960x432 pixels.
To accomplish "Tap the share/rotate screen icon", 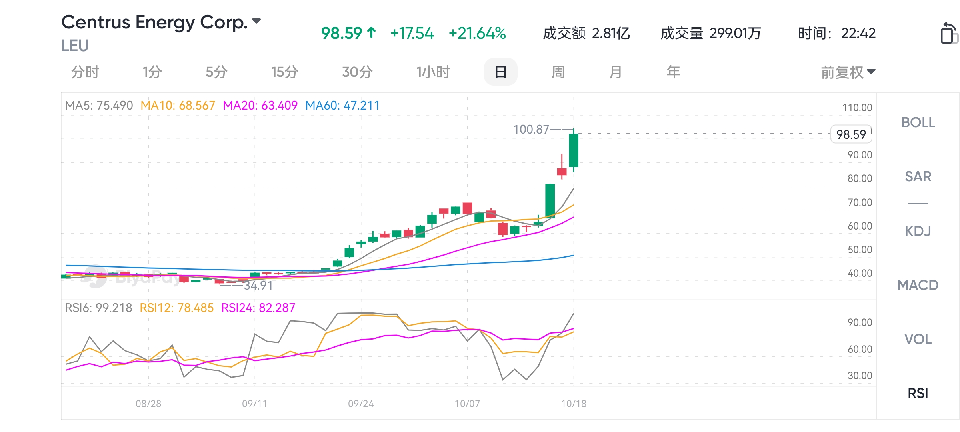I will pyautogui.click(x=949, y=33).
